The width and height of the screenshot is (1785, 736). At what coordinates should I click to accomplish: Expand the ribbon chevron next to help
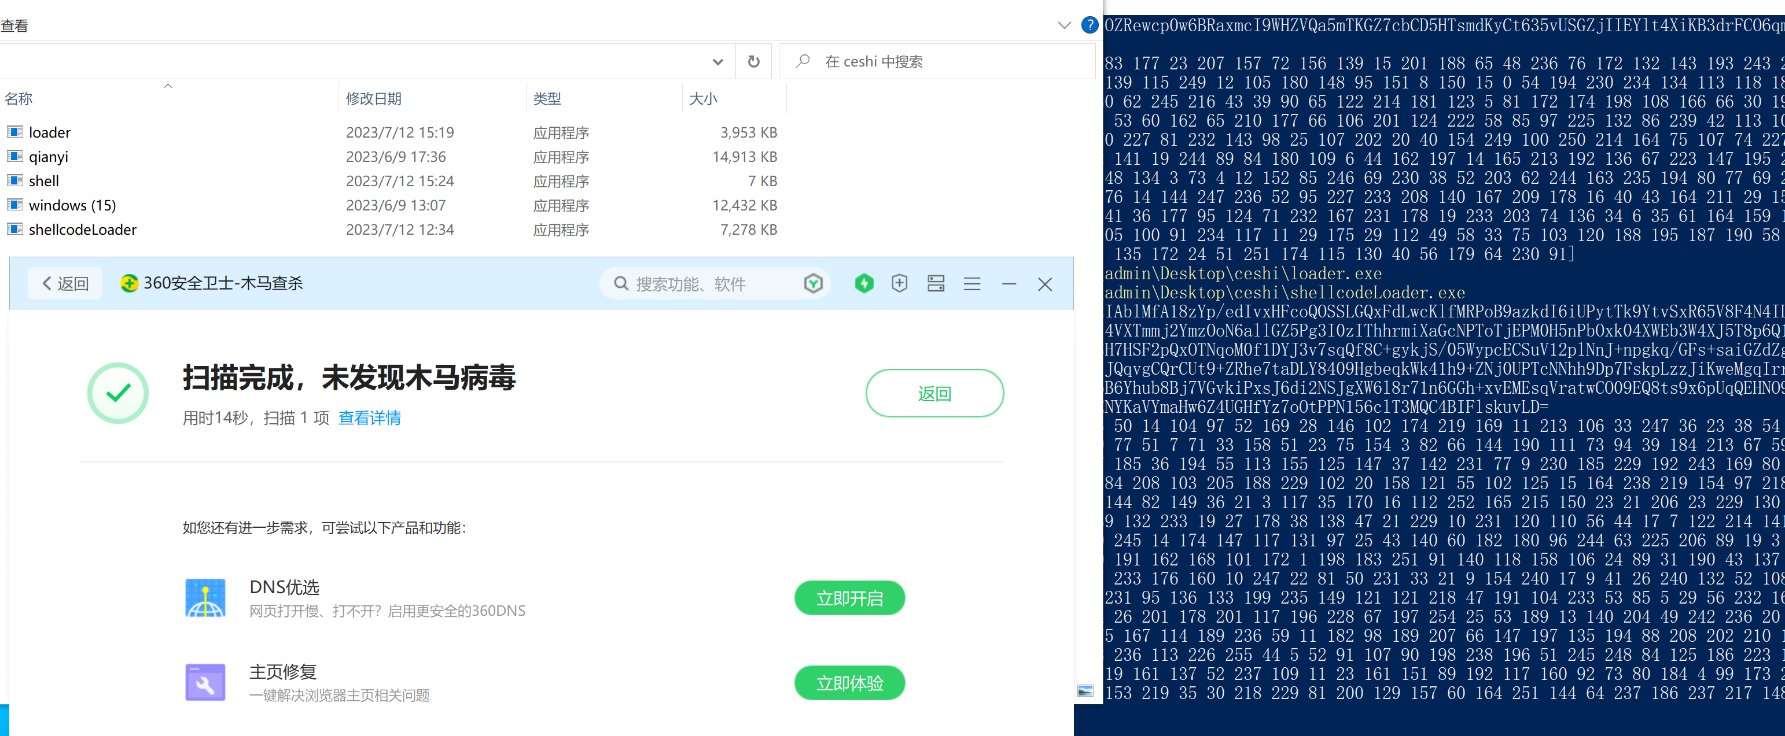[1063, 25]
